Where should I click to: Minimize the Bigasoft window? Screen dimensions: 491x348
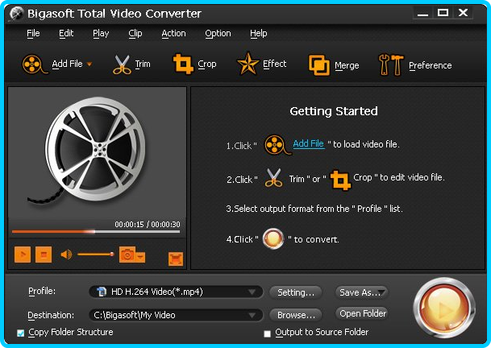point(422,13)
